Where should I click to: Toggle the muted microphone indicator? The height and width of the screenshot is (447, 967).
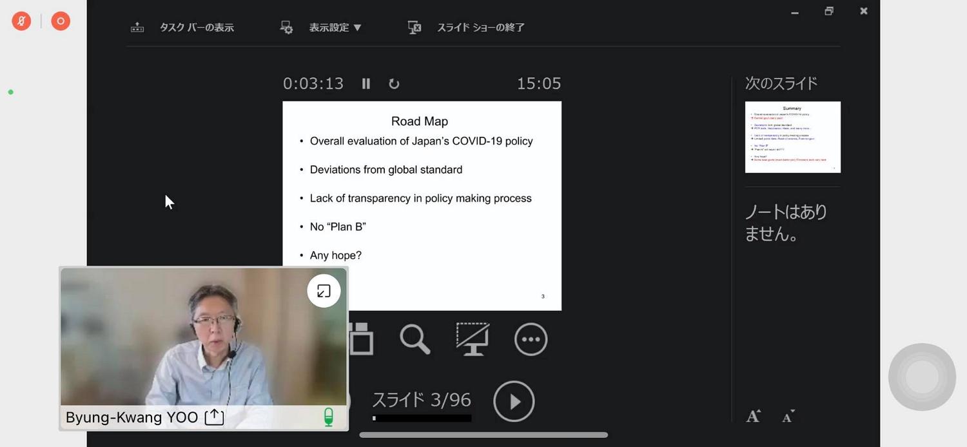click(x=21, y=21)
